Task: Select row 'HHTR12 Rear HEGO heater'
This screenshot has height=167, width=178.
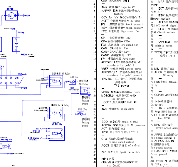Action: click(164, 110)
